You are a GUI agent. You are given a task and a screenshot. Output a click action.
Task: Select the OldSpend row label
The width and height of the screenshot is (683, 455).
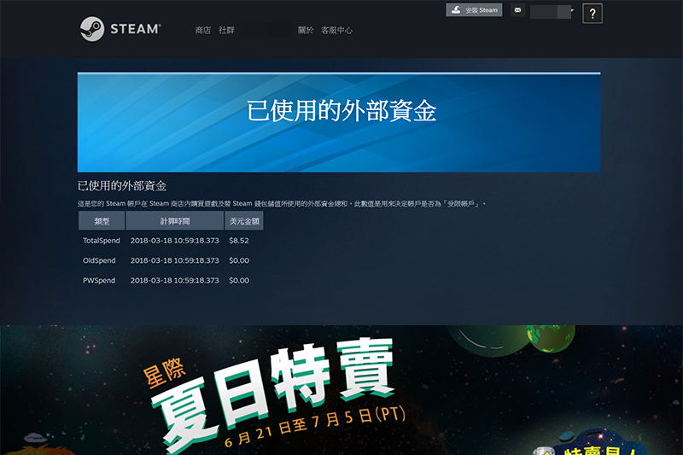99,260
